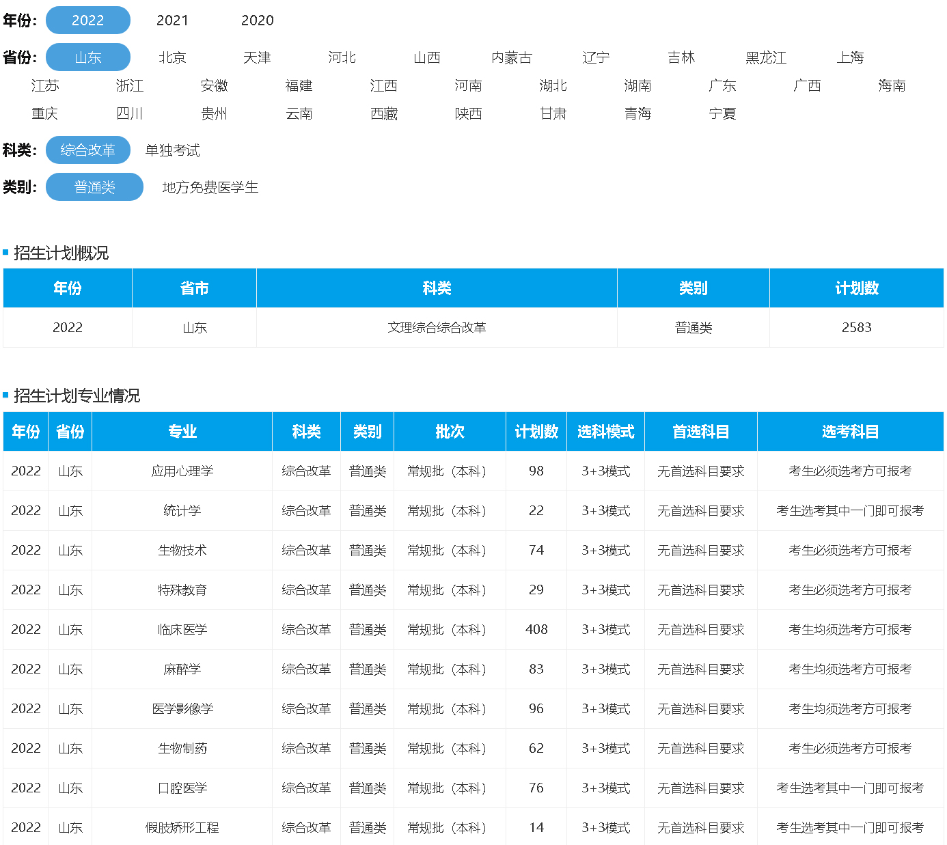Click the 招生计划专业情况 section heading
The height and width of the screenshot is (845, 947).
pos(77,396)
